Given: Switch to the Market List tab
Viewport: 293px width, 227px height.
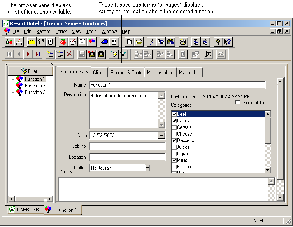Looking at the screenshot, I should pyautogui.click(x=190, y=73).
